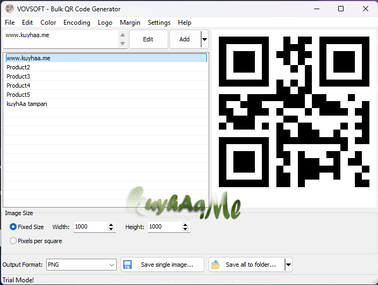This screenshot has width=378, height=285.
Task: Decrease Height with the down spinner arrow
Action: click(185, 229)
